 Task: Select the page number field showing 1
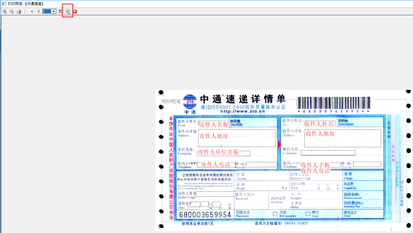click(47, 11)
